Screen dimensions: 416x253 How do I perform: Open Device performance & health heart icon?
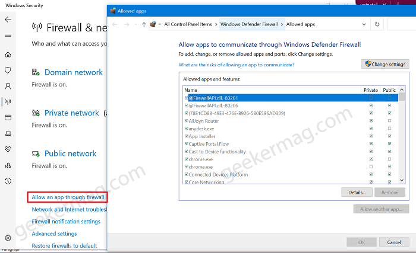pos(8,149)
